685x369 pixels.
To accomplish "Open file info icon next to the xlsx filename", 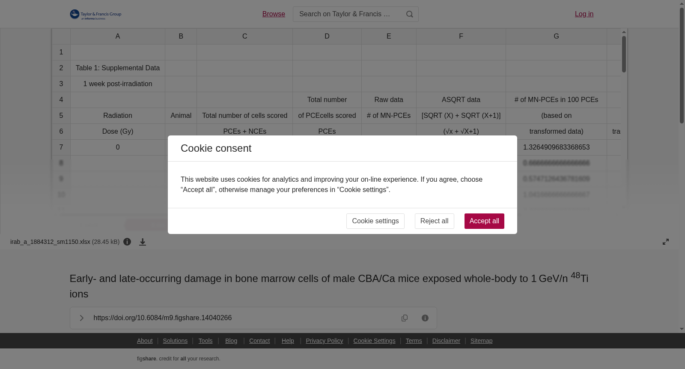I will [x=127, y=242].
